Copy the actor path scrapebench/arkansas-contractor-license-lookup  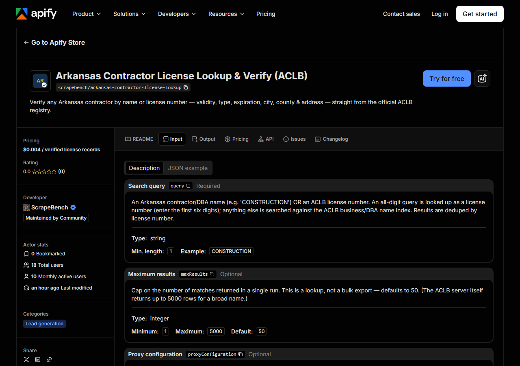point(186,87)
